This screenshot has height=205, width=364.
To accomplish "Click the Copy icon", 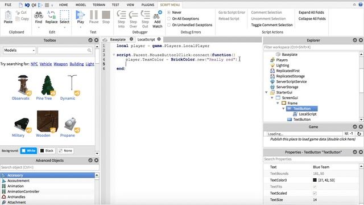I will 18,19.
